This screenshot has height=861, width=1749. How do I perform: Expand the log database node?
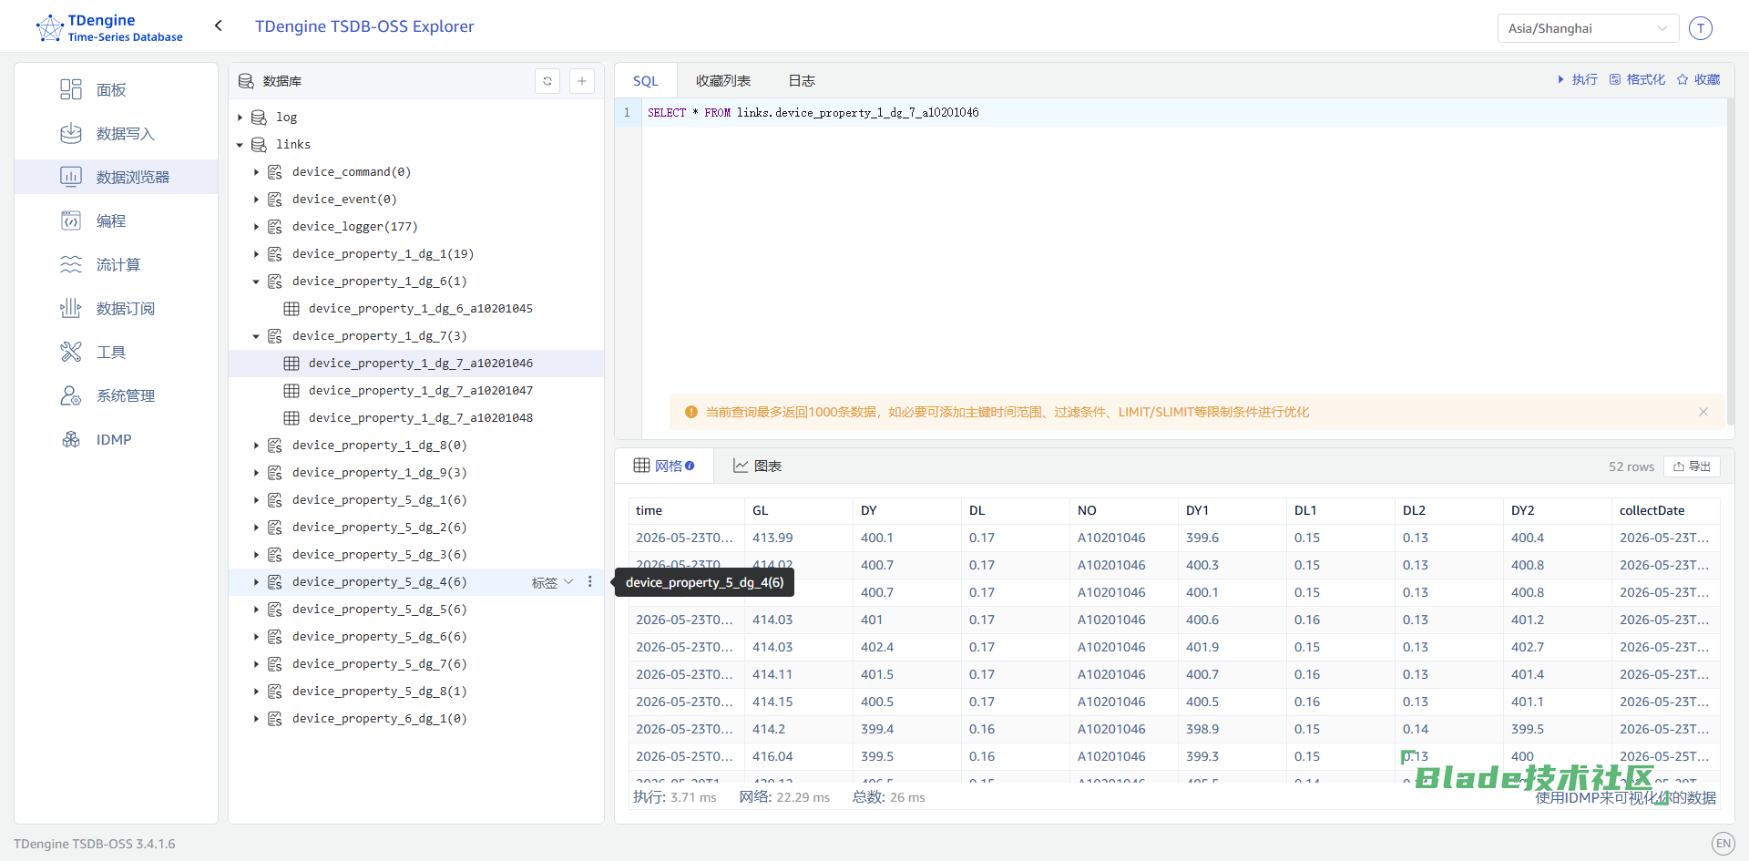[240, 118]
